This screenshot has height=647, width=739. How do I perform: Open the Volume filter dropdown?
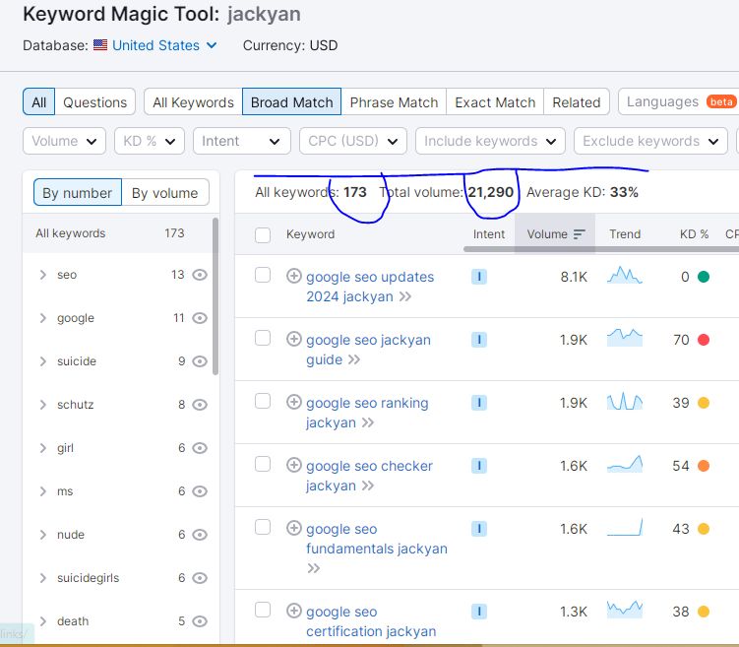[x=64, y=141]
